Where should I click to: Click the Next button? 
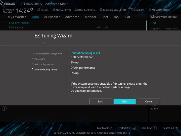click(x=124, y=101)
